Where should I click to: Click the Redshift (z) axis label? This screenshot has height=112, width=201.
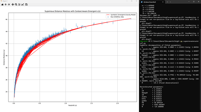[x=73, y=106]
